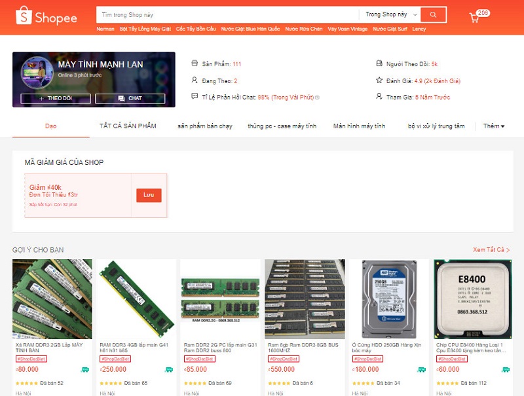Switch to the 'TẤT CẢ SẢN PHẨM' tab
Screen dimensions: 524x396
click(128, 126)
